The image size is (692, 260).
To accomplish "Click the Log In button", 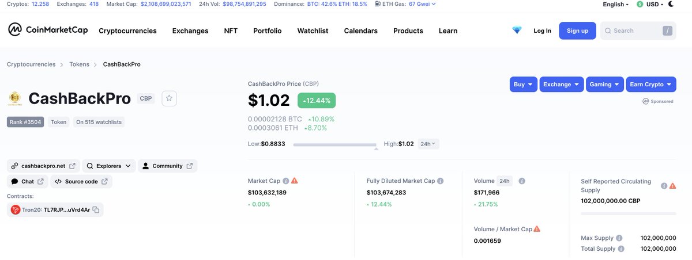I will pyautogui.click(x=542, y=30).
